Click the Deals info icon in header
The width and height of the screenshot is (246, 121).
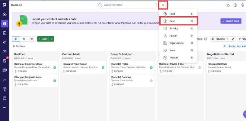tap(21, 5)
